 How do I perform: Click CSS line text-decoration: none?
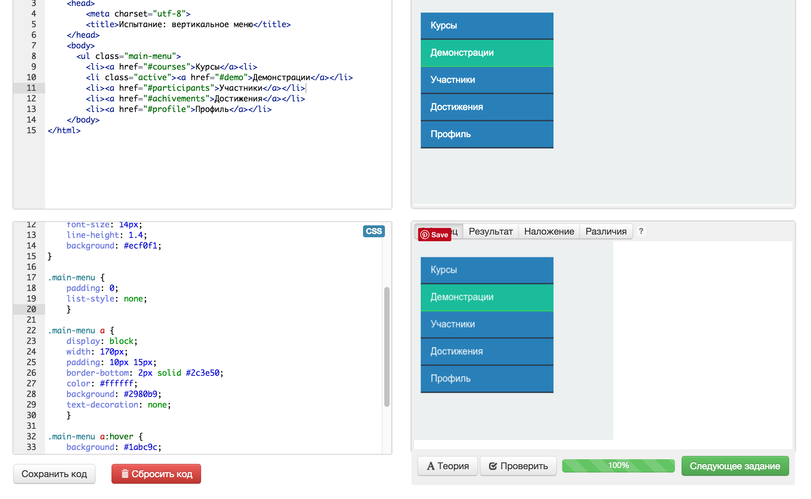click(x=118, y=405)
